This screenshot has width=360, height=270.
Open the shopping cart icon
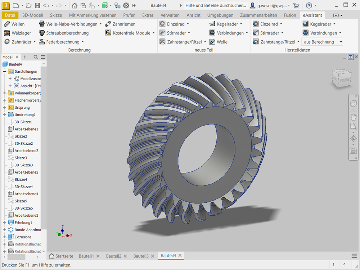(x=296, y=5)
